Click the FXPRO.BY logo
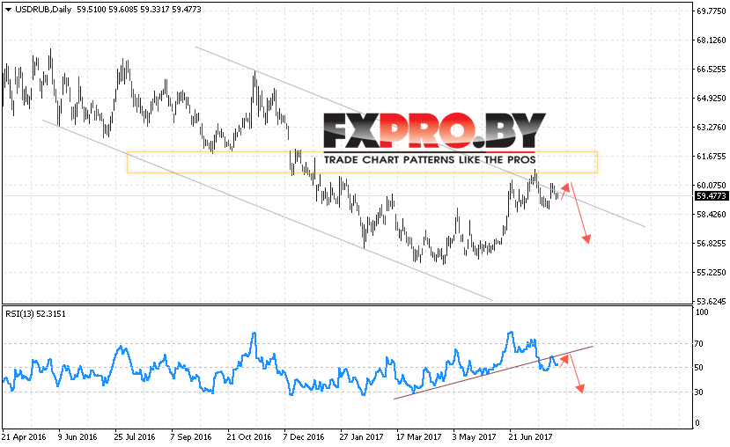This screenshot has height=447, width=730. pyautogui.click(x=434, y=132)
